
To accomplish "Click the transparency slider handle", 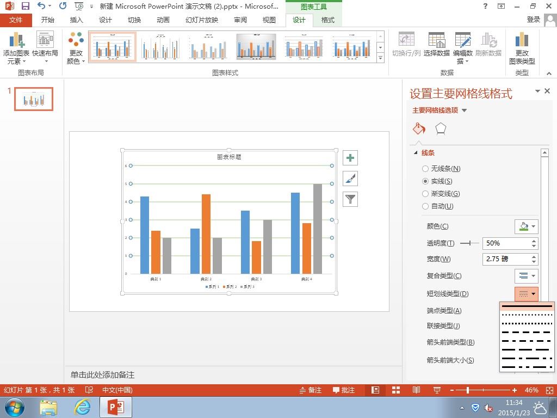I will click(469, 243).
